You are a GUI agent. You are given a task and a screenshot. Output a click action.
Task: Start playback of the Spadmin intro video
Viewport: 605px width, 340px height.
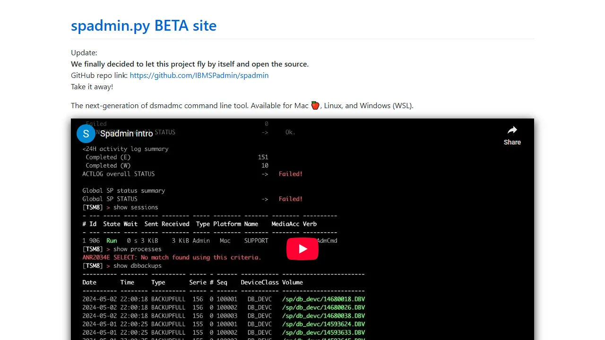tap(302, 249)
